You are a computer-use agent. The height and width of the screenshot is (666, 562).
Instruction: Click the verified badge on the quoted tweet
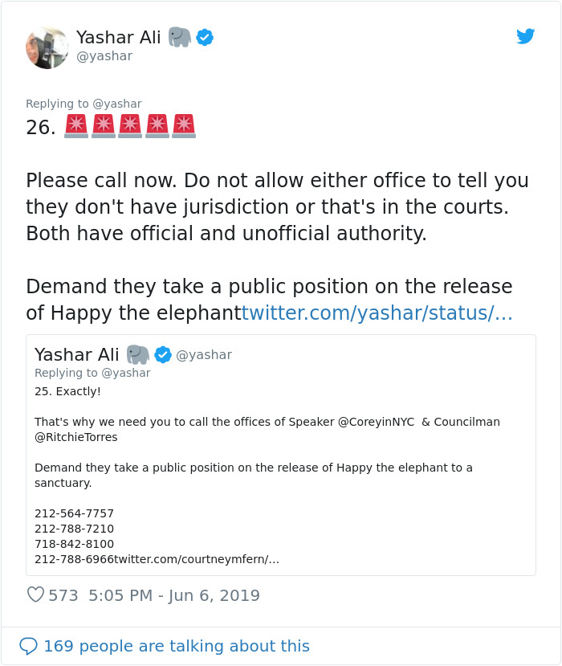163,354
